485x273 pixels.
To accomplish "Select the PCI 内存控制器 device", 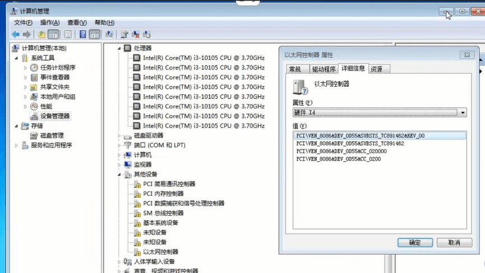I will coord(163,194).
